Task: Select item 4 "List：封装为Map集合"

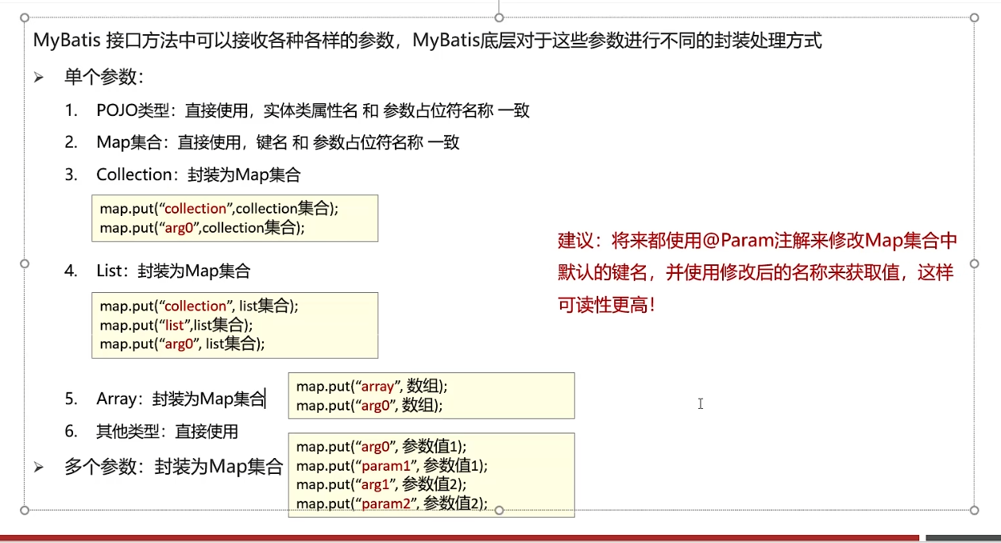Action: tap(173, 271)
